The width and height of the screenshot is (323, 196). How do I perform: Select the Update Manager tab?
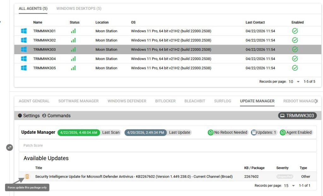(257, 101)
